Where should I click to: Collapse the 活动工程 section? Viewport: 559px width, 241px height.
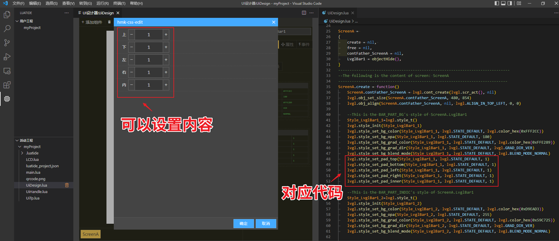[x=17, y=140]
